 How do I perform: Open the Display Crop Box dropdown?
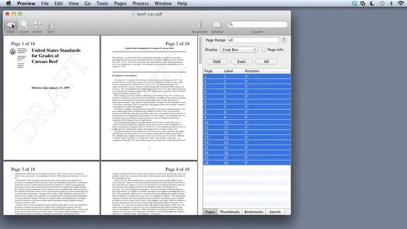click(239, 50)
